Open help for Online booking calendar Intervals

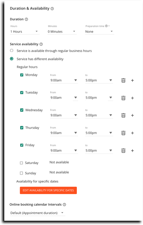pyautogui.click(x=64, y=205)
